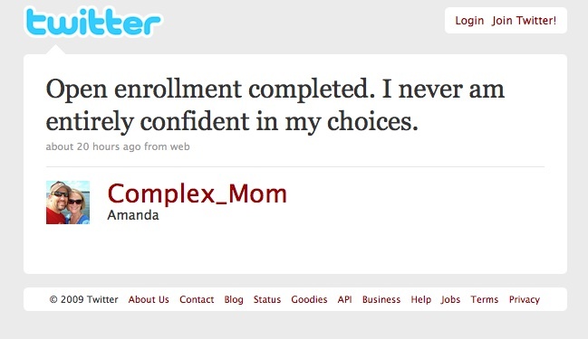Open the Terms footer link
The width and height of the screenshot is (588, 339).
[x=485, y=299]
